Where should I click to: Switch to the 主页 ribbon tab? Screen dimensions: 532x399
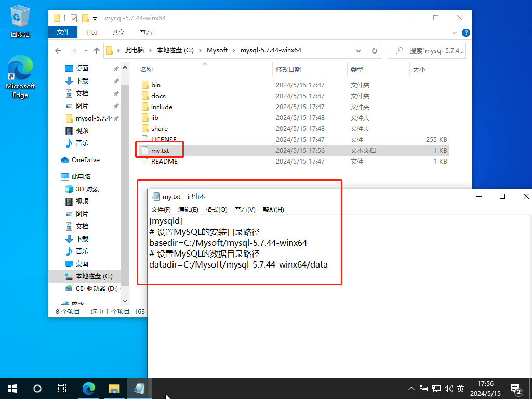pyautogui.click(x=91, y=33)
